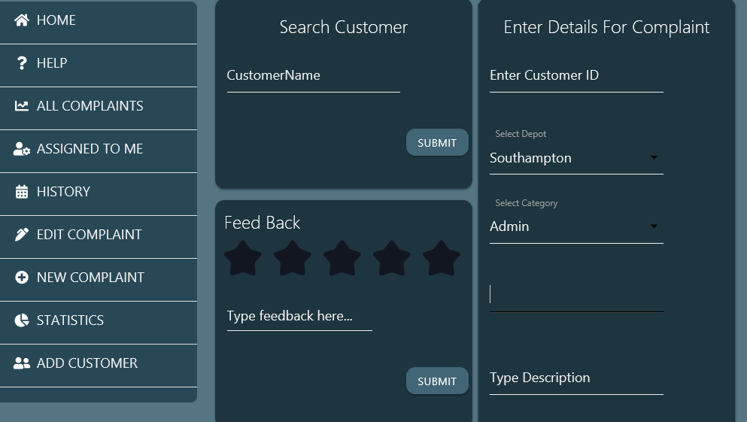Select the fifth feedback star
The image size is (747, 422).
pyautogui.click(x=441, y=258)
